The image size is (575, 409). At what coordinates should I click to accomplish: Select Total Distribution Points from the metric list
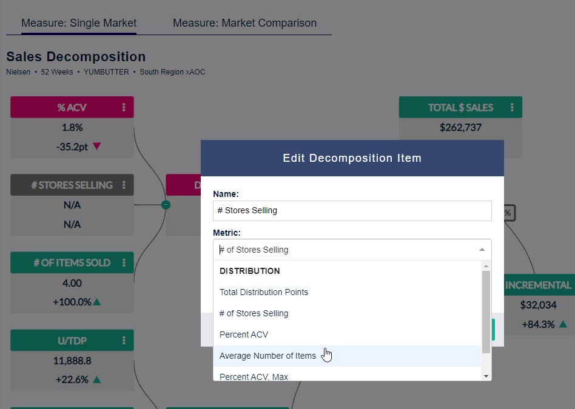tap(264, 292)
